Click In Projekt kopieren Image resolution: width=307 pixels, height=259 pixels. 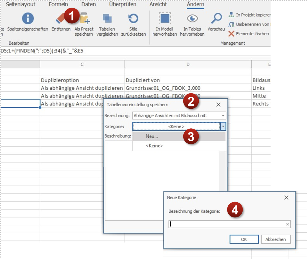249,15
